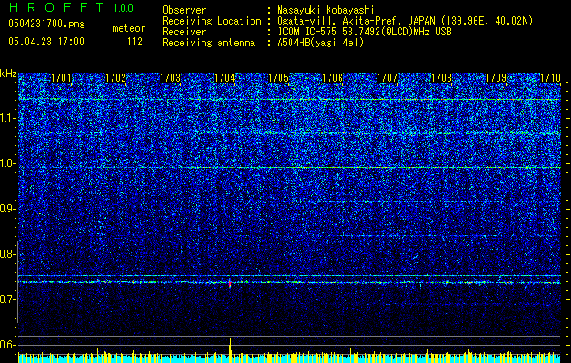
Task: Click the 0.8 frequency axis label
Action: [7, 254]
